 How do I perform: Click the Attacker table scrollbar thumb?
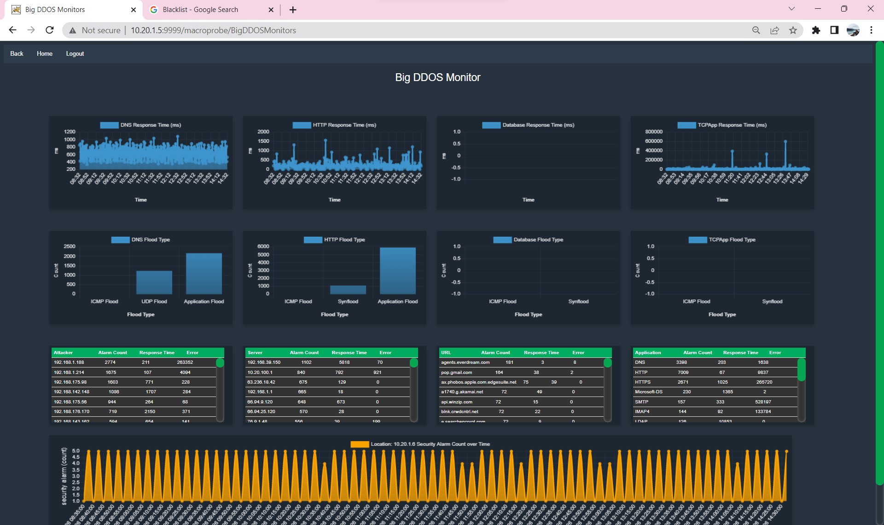[220, 363]
